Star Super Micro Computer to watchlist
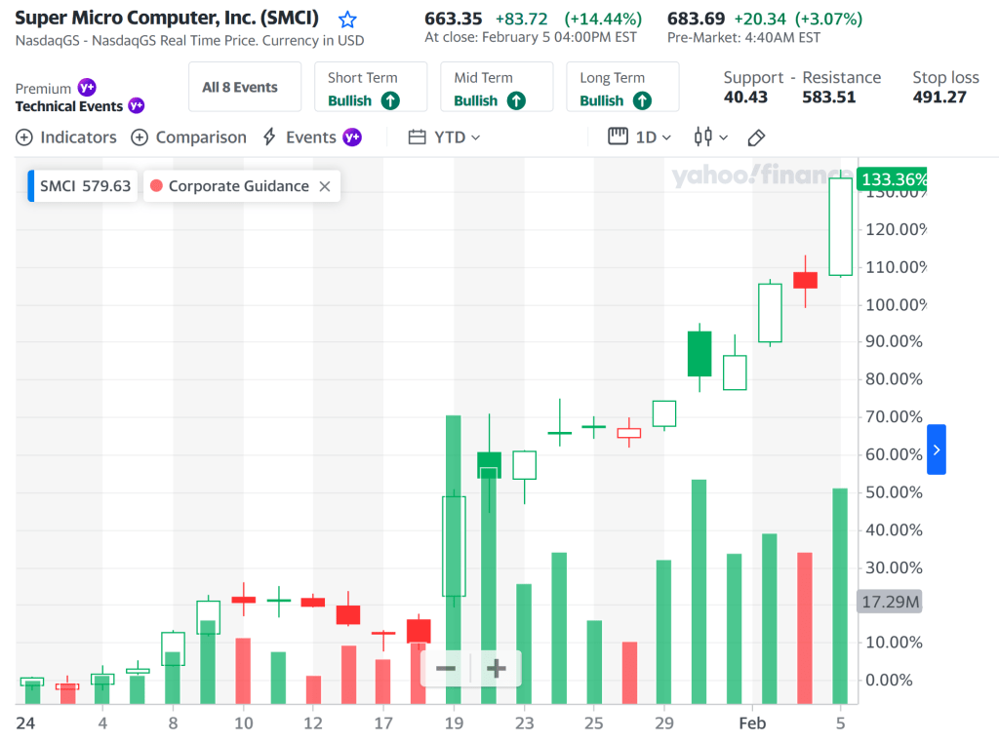This screenshot has width=999, height=743. click(x=347, y=20)
